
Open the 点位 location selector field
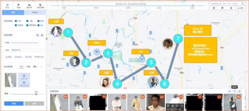pos(27,50)
